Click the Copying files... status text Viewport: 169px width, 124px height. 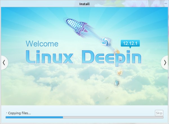19,113
